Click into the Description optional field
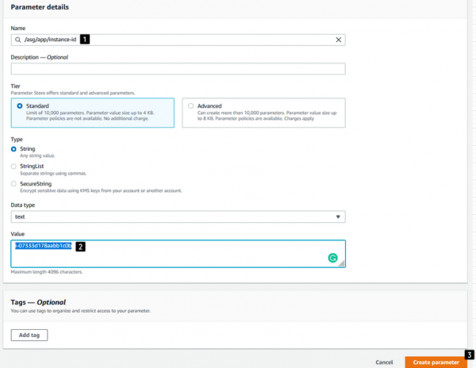Screen dimensions: 476x368 click(178, 69)
